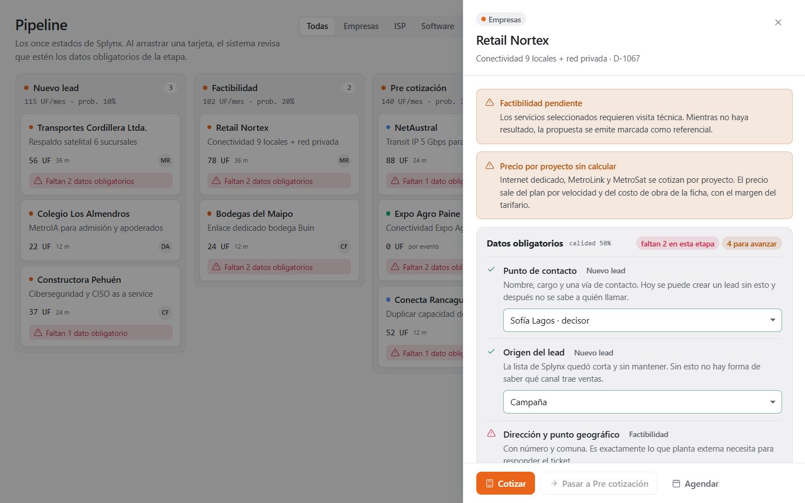Open the Origen del lead dropdown
The image size is (805, 503).
[x=642, y=402]
